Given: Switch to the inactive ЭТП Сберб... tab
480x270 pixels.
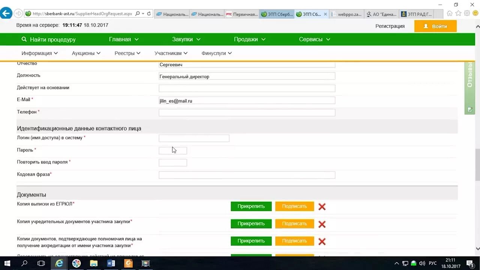Looking at the screenshot, I should [x=277, y=14].
